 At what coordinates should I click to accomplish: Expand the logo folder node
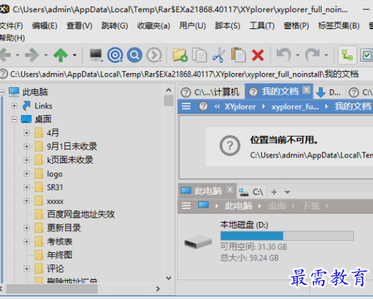26,174
